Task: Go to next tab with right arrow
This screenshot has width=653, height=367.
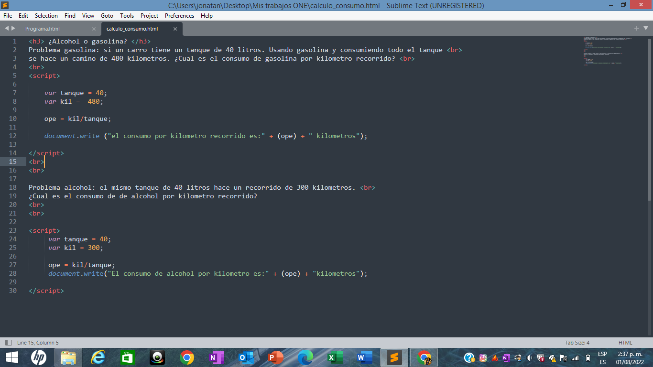Action: coord(13,29)
